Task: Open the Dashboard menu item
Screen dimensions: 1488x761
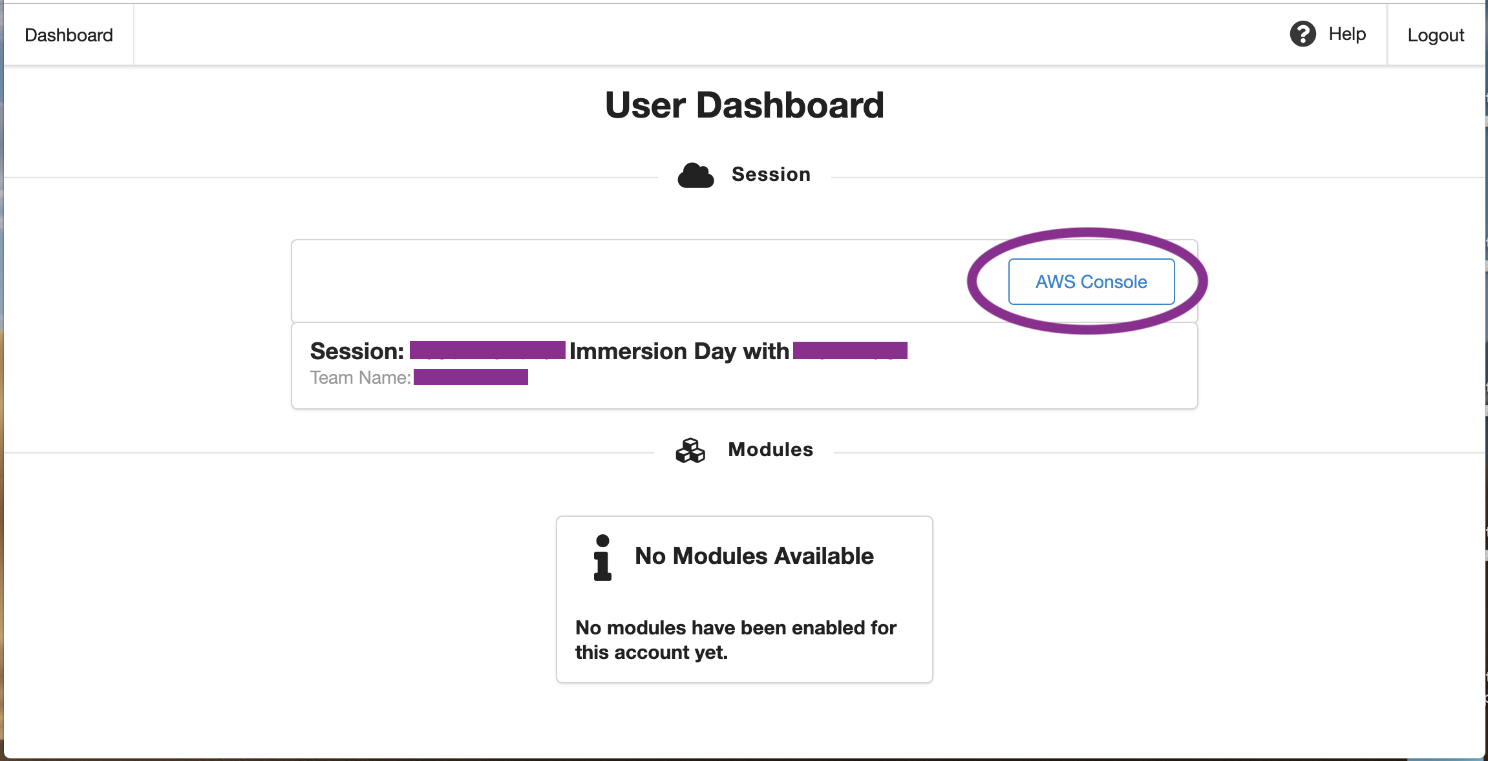Action: [69, 35]
